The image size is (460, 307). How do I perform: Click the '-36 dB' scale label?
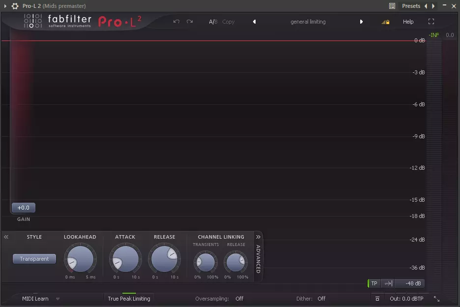click(x=417, y=268)
